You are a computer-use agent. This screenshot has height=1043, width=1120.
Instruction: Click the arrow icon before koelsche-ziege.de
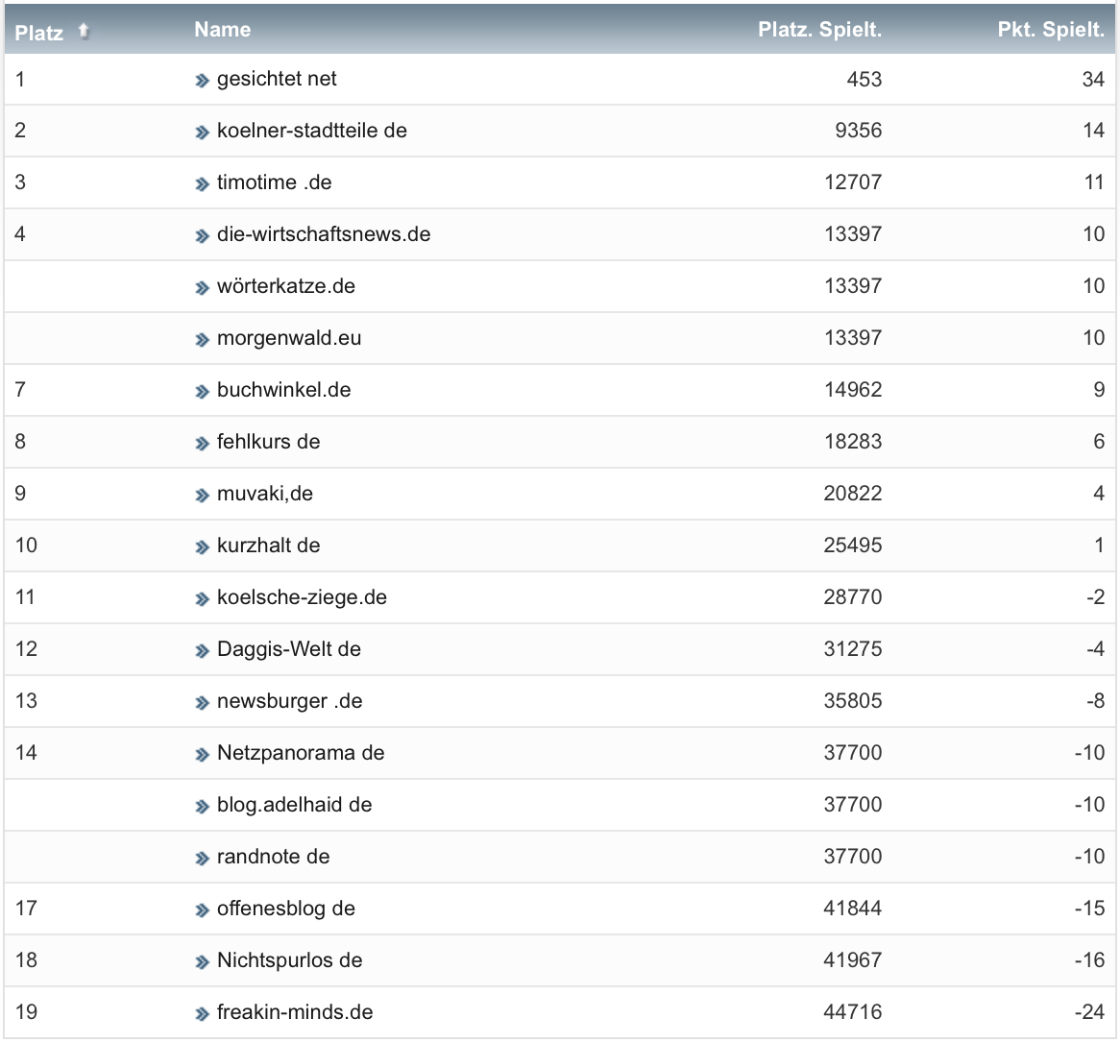[x=202, y=599]
